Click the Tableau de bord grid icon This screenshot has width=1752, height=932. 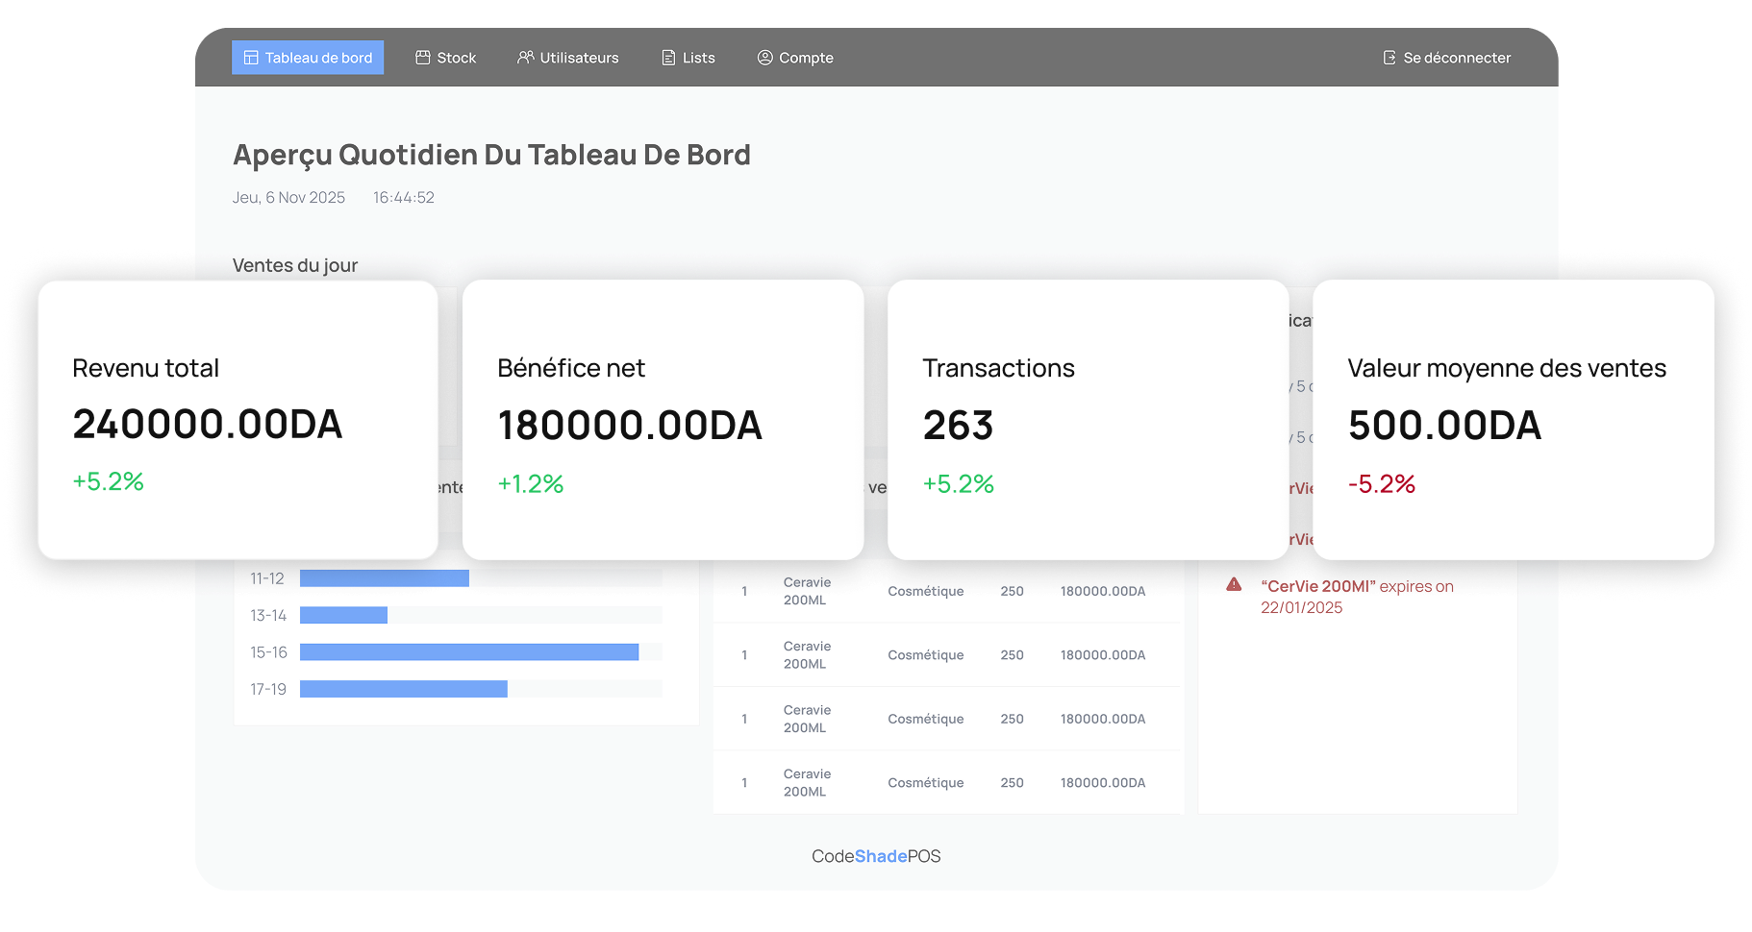251,58
